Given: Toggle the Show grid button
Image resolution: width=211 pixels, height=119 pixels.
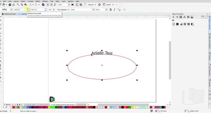Looking at the screenshot, I should 81,5.
